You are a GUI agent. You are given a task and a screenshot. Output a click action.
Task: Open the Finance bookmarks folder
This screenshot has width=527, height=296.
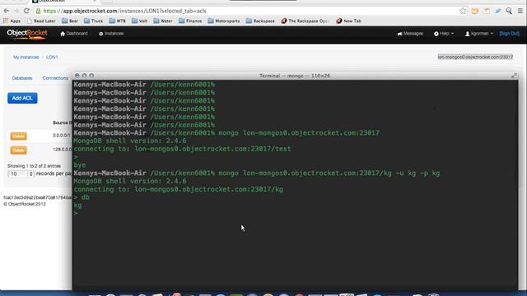(x=190, y=21)
